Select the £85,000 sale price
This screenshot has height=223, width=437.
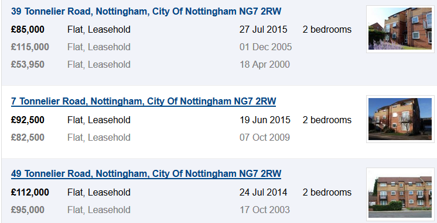[x=28, y=29]
